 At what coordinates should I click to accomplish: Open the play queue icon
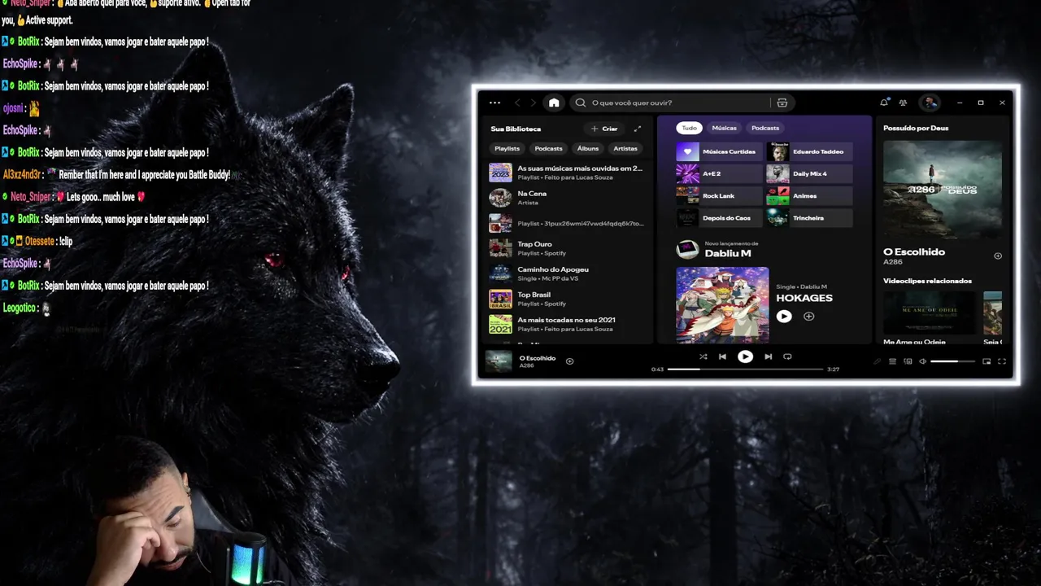pyautogui.click(x=892, y=361)
